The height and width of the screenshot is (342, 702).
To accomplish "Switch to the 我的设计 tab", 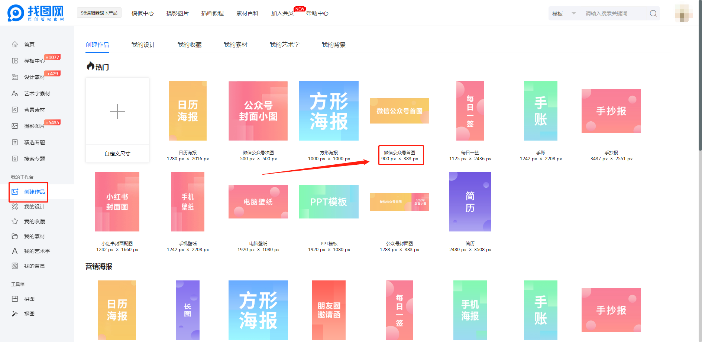I will (x=143, y=45).
